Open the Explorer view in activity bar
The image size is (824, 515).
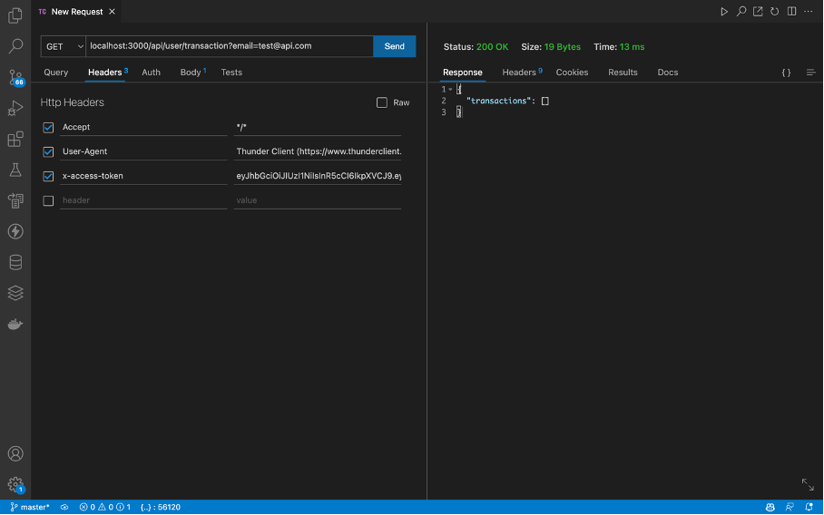pyautogui.click(x=15, y=15)
